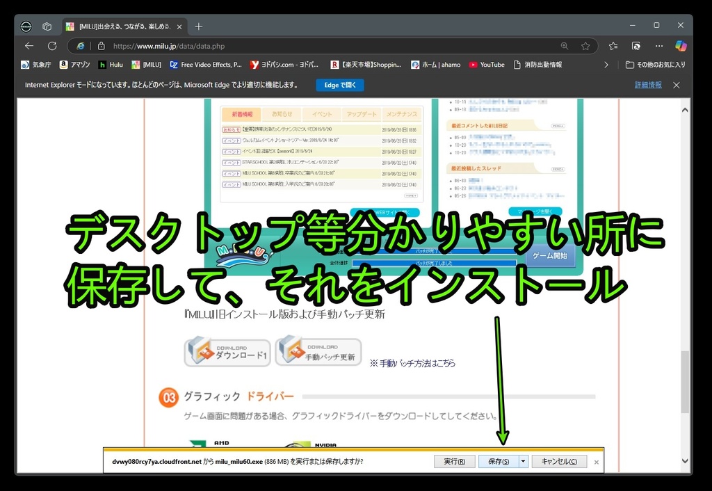Switch to the メンテナンス tab
This screenshot has height=491, width=712.
click(x=402, y=115)
